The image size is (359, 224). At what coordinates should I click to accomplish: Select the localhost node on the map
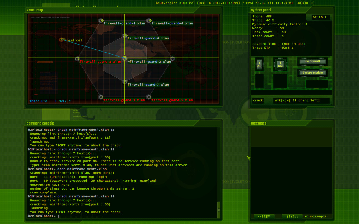62,40
